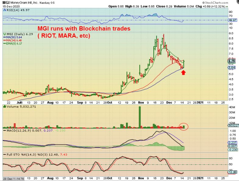The width and height of the screenshot is (239, 181).
Task: Click the 80 stochastic scale label
Action: click(x=230, y=158)
